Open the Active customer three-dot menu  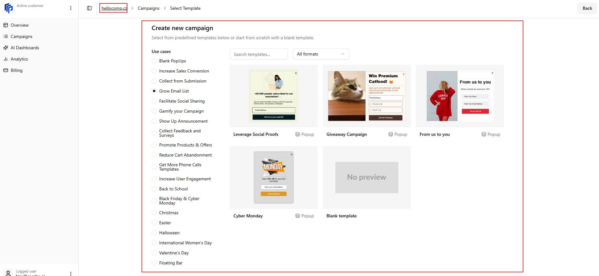(x=71, y=8)
